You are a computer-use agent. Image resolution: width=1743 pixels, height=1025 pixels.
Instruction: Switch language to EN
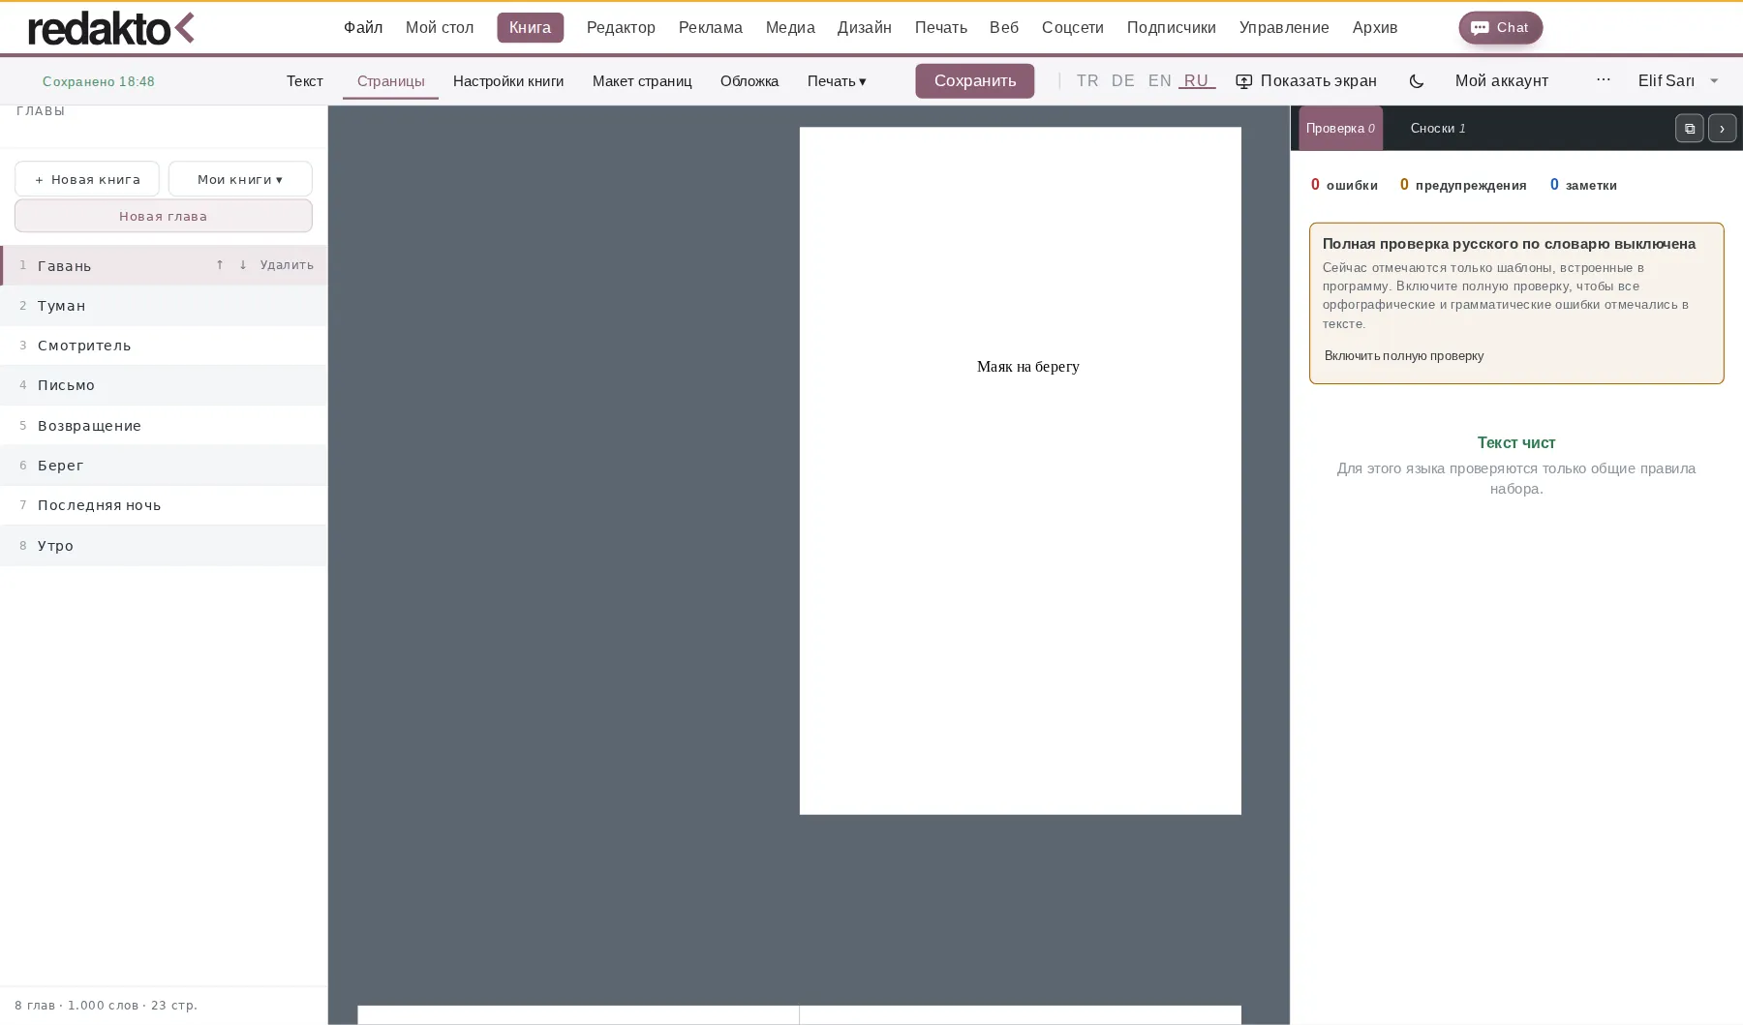tap(1160, 81)
